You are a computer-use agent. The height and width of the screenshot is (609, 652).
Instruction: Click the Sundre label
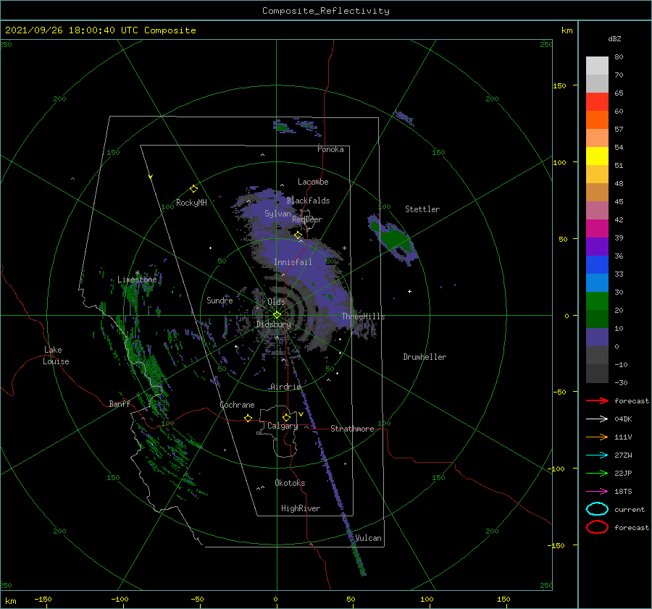coord(220,300)
